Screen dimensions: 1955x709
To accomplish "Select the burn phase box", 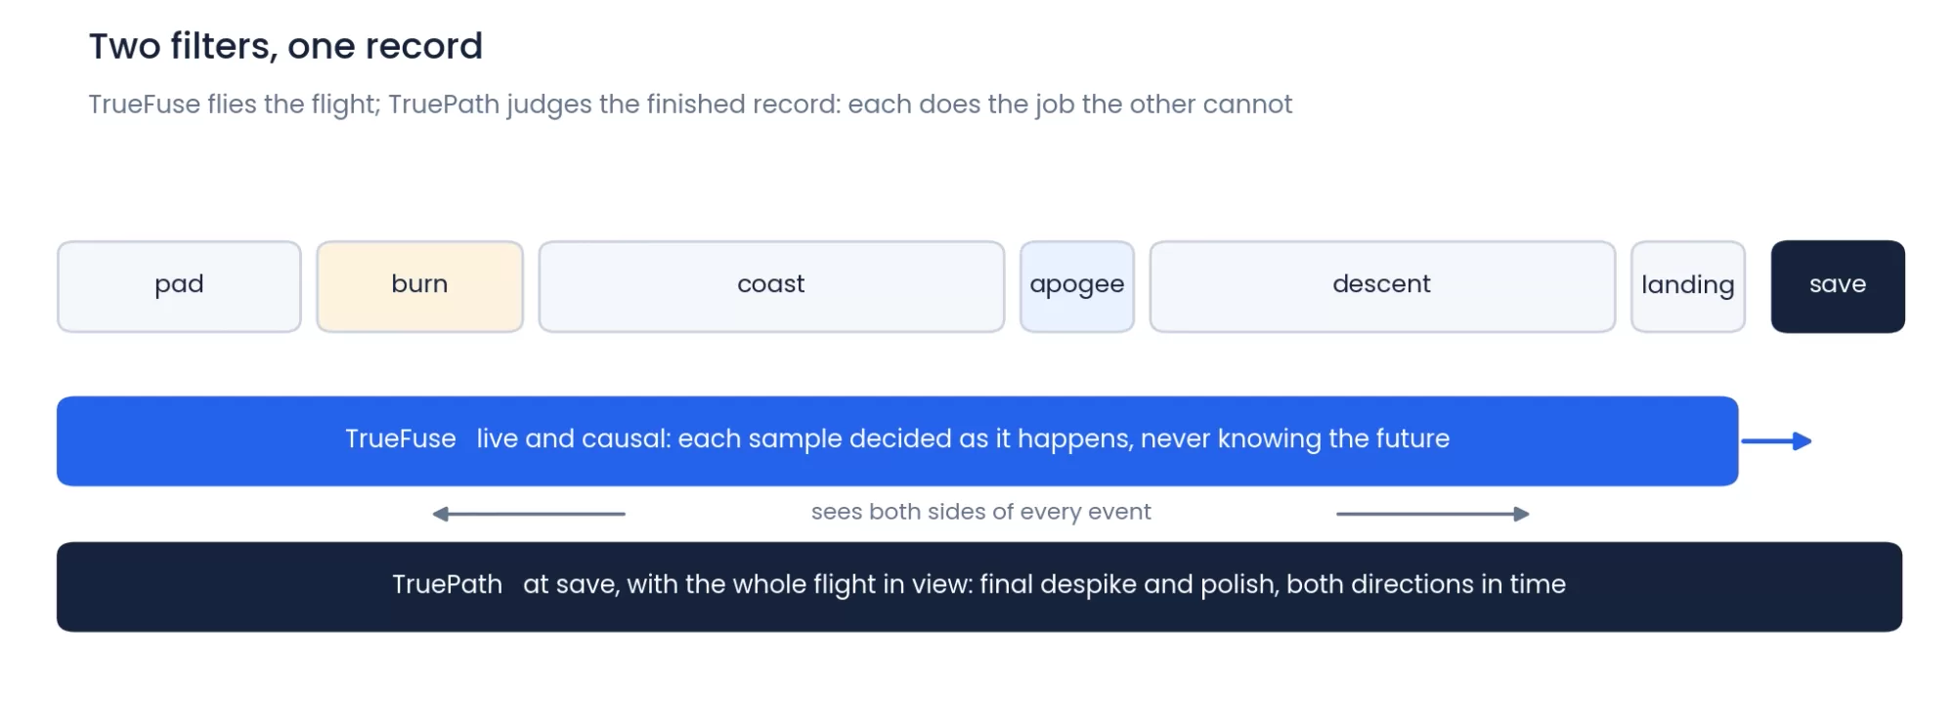I will pos(419,286).
